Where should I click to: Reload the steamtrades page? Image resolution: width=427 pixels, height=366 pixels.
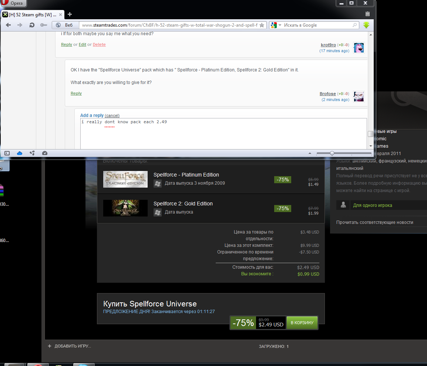(32, 25)
